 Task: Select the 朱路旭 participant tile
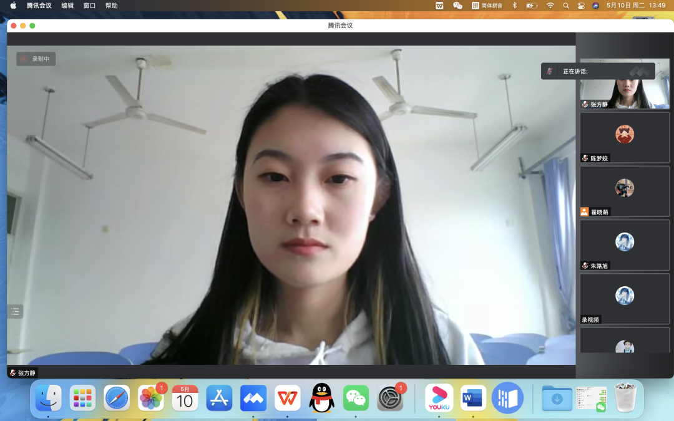(x=625, y=245)
